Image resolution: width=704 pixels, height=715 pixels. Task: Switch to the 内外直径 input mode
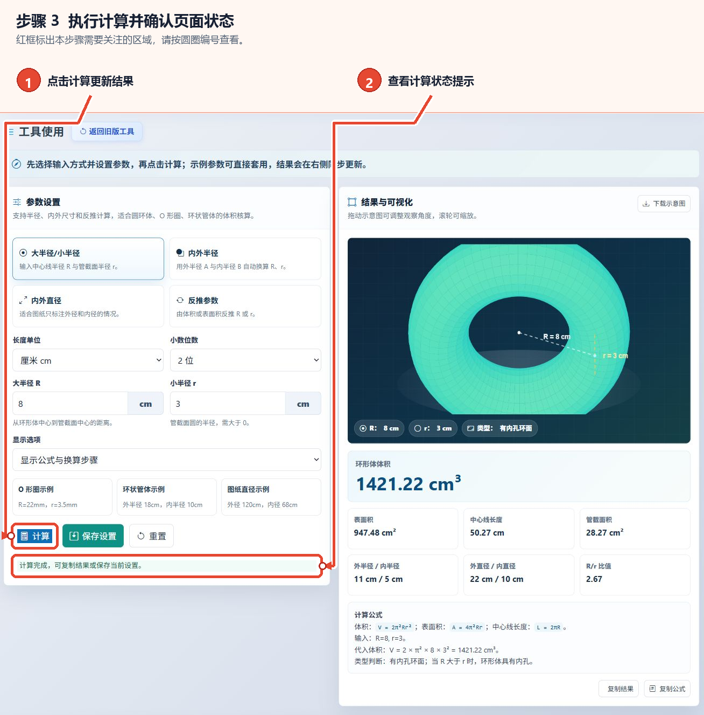(x=88, y=306)
